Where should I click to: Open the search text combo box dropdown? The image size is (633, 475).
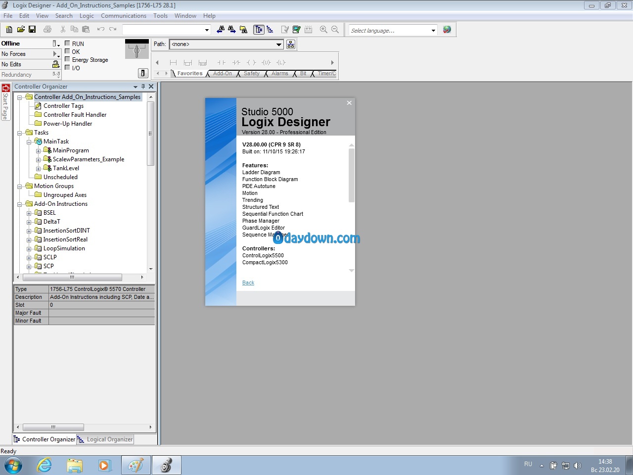[x=207, y=30]
